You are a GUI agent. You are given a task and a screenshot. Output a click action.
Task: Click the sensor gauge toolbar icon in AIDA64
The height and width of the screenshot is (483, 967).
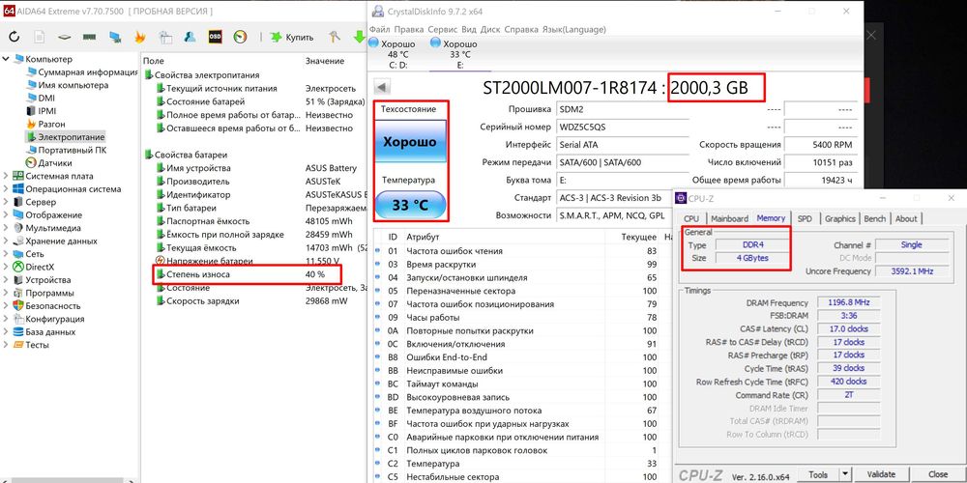coord(241,37)
